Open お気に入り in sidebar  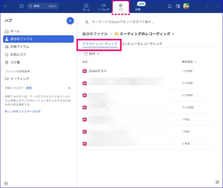tap(39, 54)
